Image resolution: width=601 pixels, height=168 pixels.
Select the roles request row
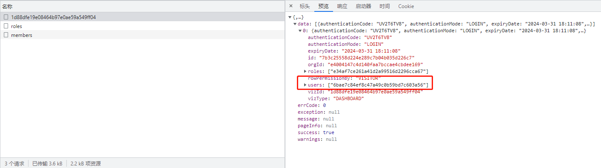[142, 26]
